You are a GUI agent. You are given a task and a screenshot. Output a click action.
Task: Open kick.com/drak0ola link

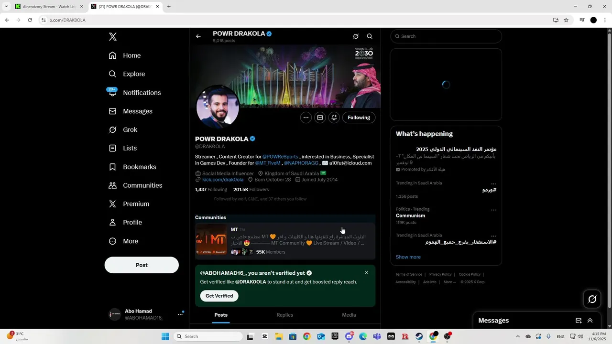tap(223, 180)
